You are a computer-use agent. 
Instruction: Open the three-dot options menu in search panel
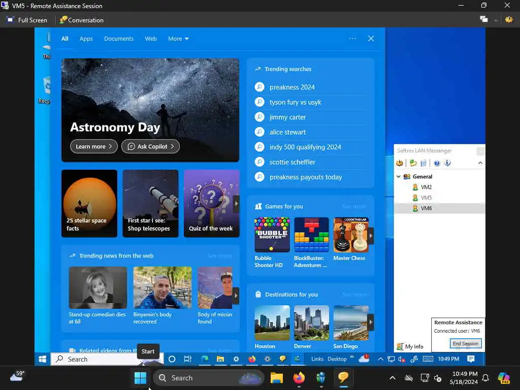(x=352, y=39)
